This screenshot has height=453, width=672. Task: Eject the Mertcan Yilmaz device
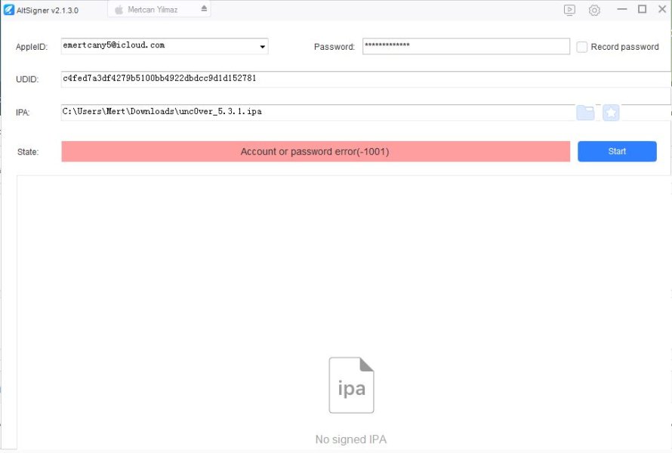pyautogui.click(x=203, y=9)
